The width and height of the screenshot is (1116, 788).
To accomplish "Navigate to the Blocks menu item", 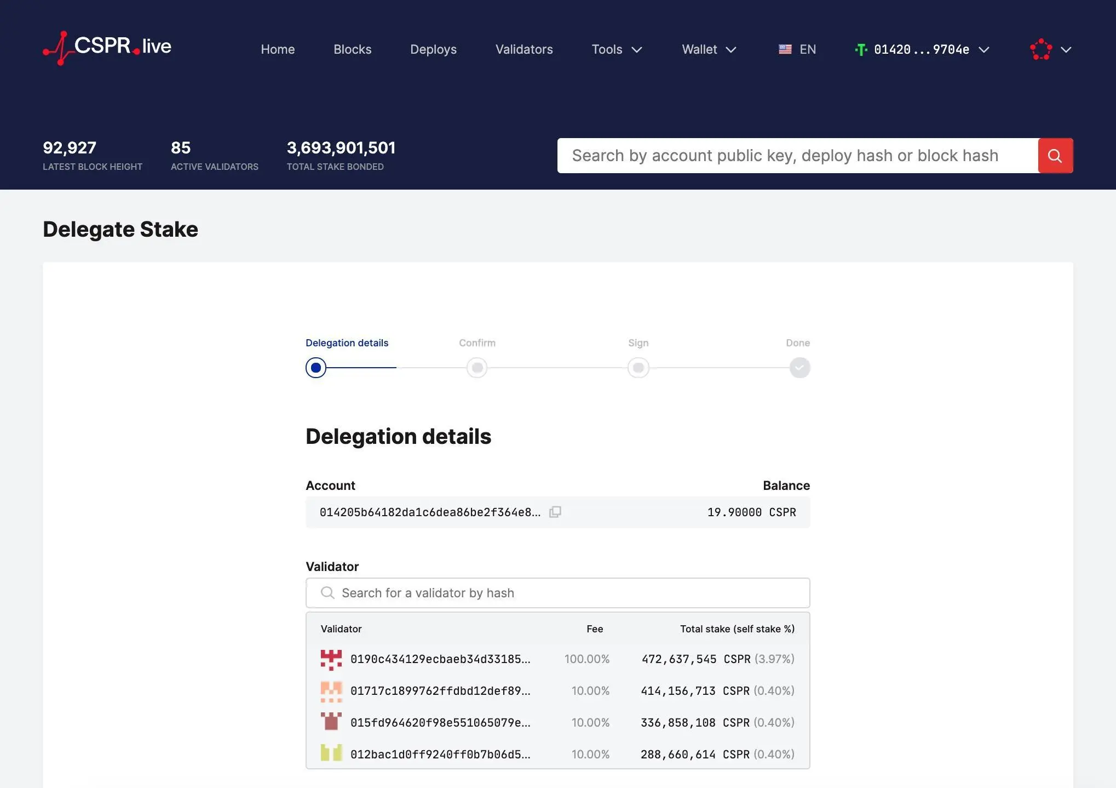I will click(x=352, y=49).
